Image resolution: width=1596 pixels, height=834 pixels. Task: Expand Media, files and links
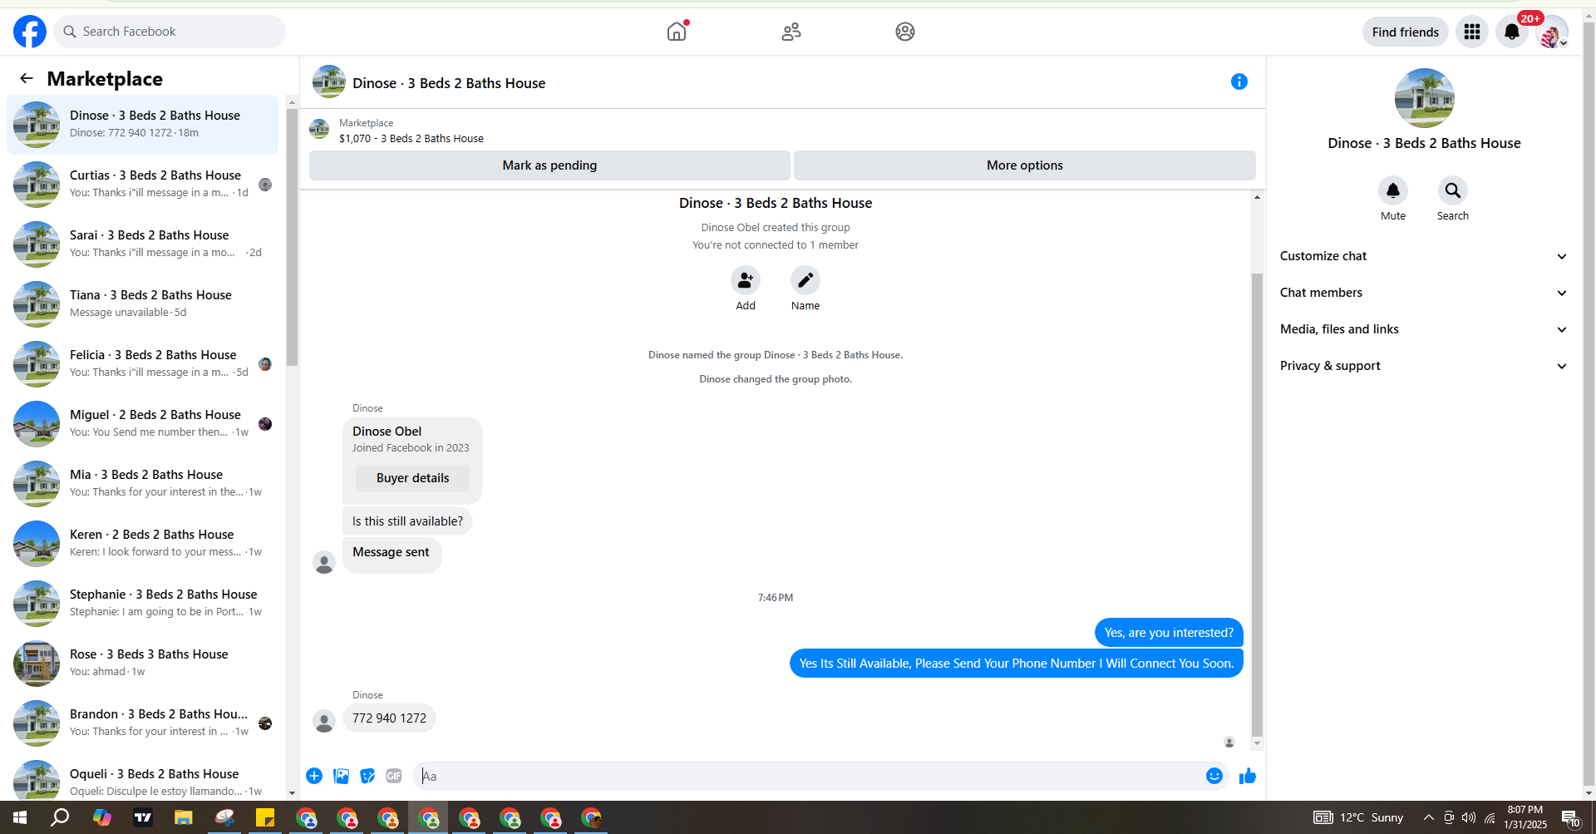point(1423,329)
